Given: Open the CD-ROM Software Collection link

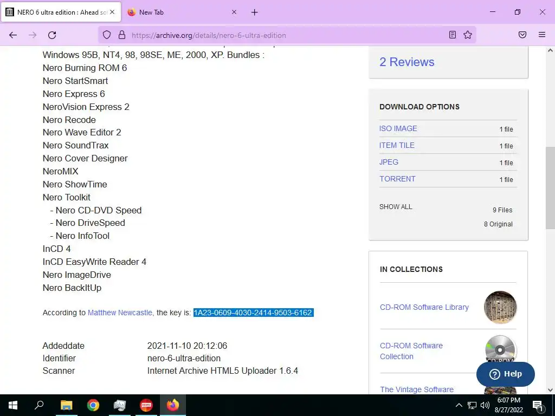Looking at the screenshot, I should point(411,351).
